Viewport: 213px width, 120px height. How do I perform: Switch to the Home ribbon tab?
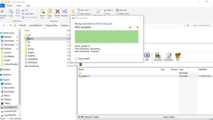(9, 6)
